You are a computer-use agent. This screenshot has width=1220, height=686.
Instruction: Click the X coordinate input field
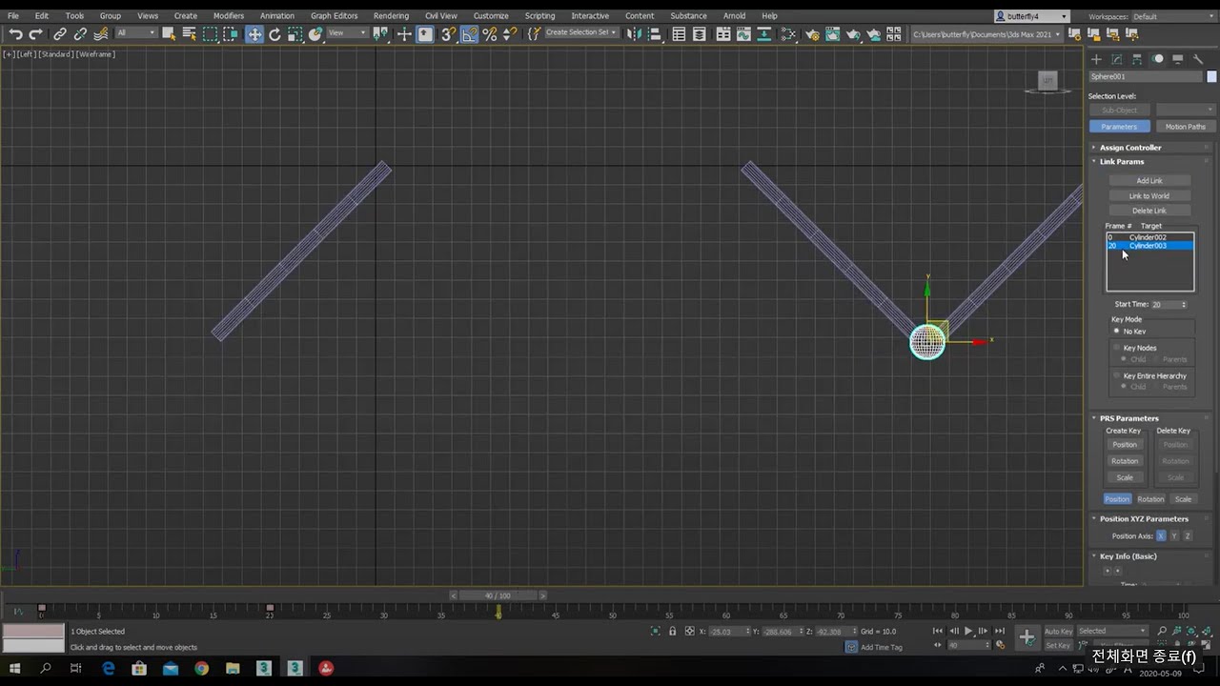728,631
